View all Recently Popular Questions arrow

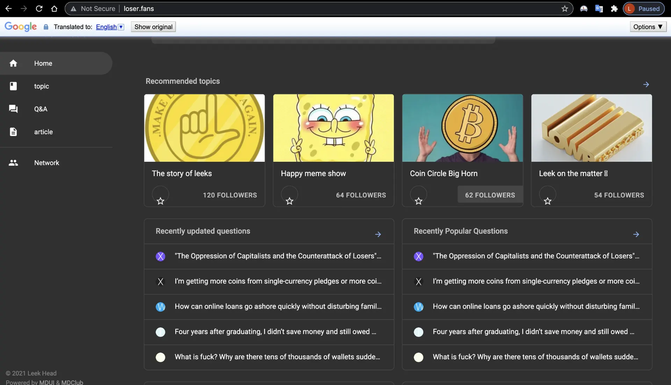[x=636, y=234]
